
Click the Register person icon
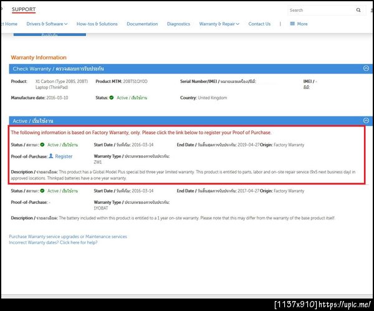coord(51,156)
